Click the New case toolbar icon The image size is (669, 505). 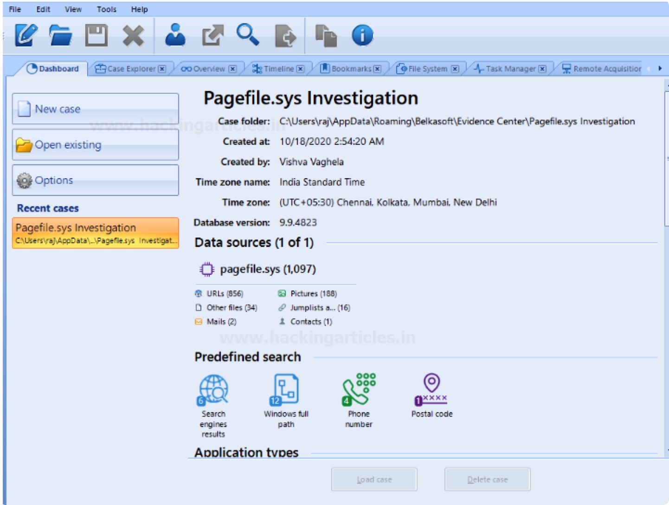point(26,35)
